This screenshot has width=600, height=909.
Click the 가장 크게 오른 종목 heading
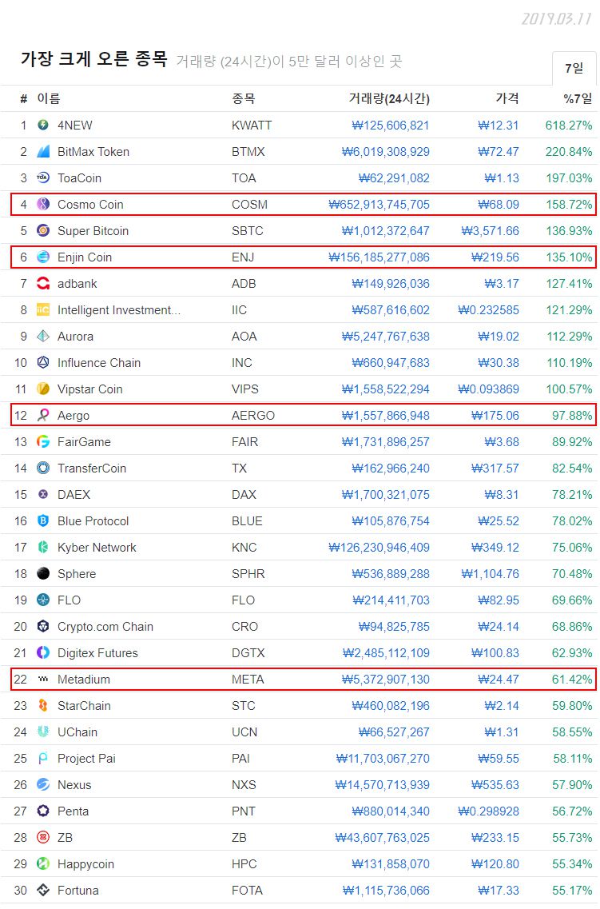(93, 58)
